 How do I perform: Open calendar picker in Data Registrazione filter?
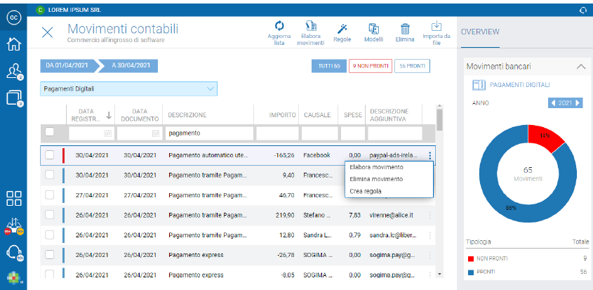(x=108, y=133)
